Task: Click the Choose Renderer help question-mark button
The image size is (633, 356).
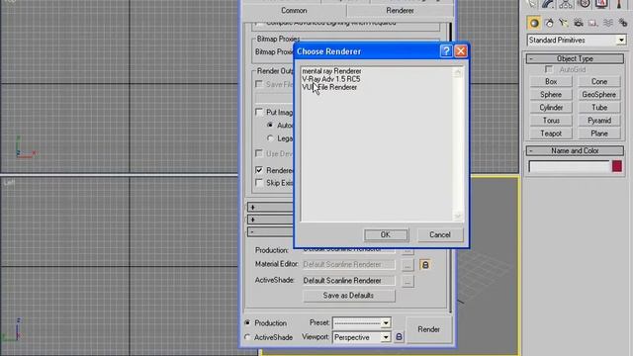Action: tap(446, 51)
